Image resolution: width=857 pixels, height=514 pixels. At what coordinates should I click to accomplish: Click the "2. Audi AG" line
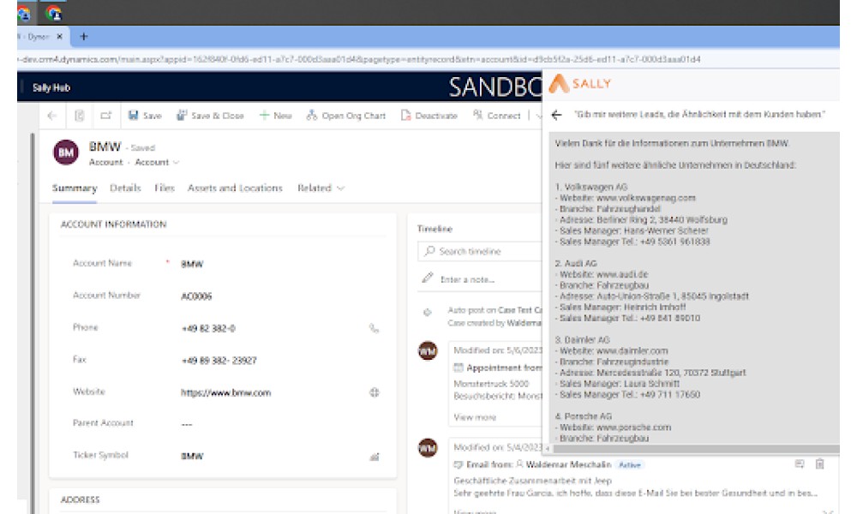point(576,263)
